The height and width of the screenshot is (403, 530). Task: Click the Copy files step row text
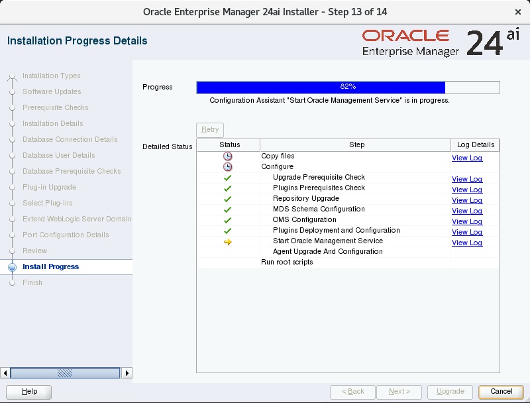[x=278, y=156]
